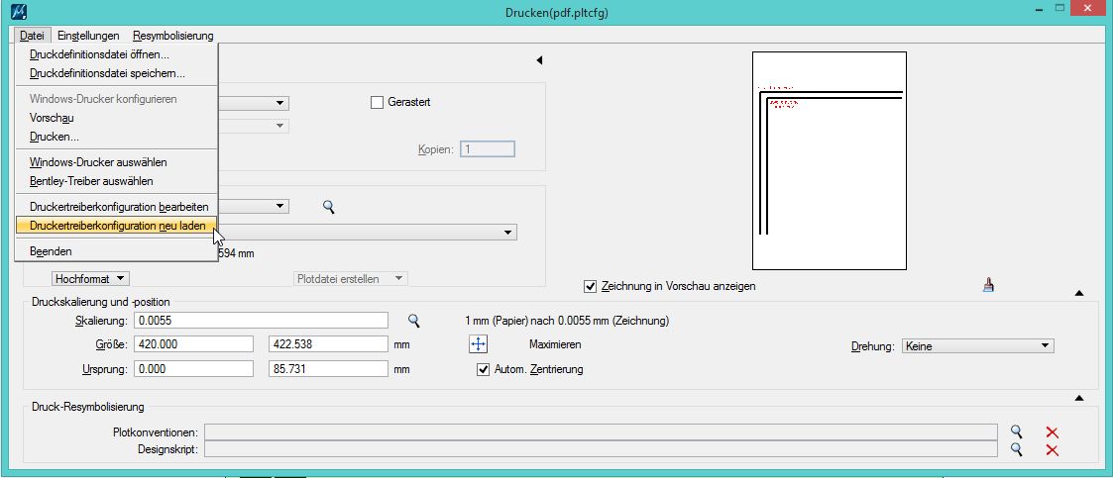Viewport: 1113px width, 478px height.
Task: Click the MicroStation app icon in the title bar
Action: pyautogui.click(x=21, y=12)
